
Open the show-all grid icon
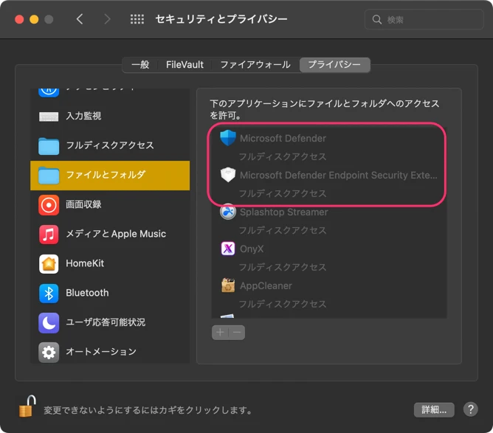point(137,19)
